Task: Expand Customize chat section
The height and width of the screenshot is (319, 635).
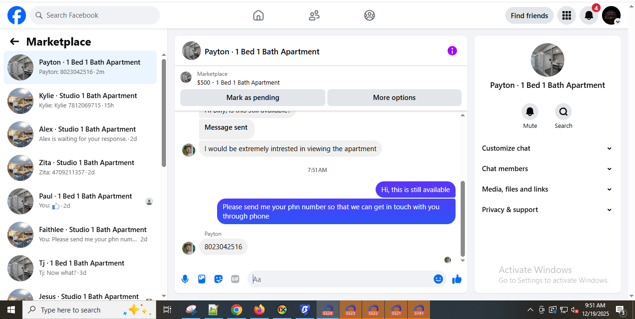Action: click(547, 148)
